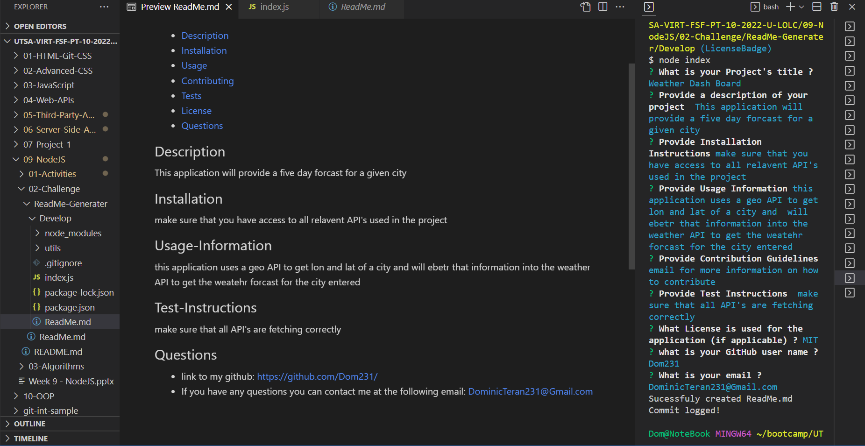Select ReadMe.md inside the Develop folder

point(68,322)
